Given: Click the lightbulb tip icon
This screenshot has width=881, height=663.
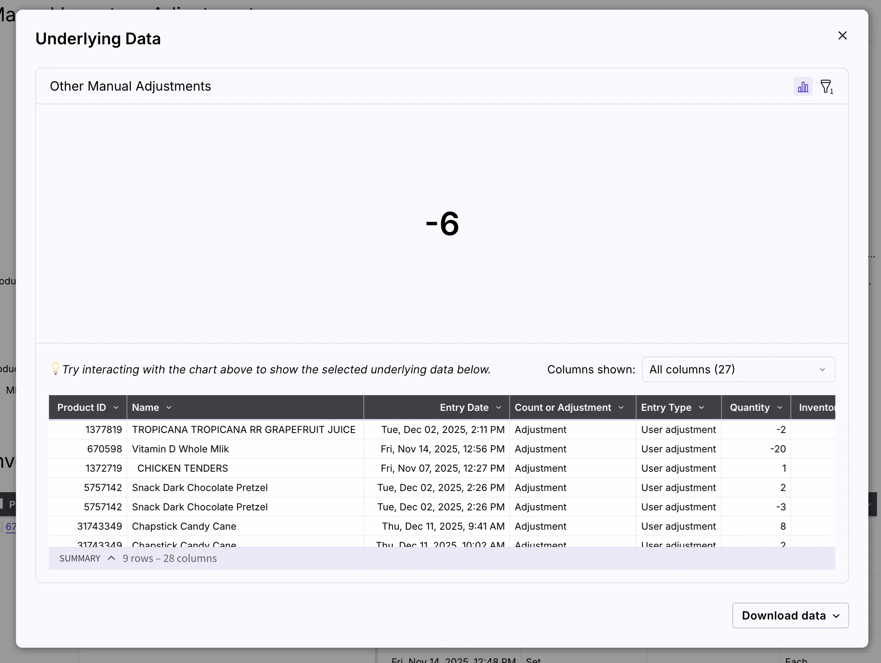Looking at the screenshot, I should (56, 369).
